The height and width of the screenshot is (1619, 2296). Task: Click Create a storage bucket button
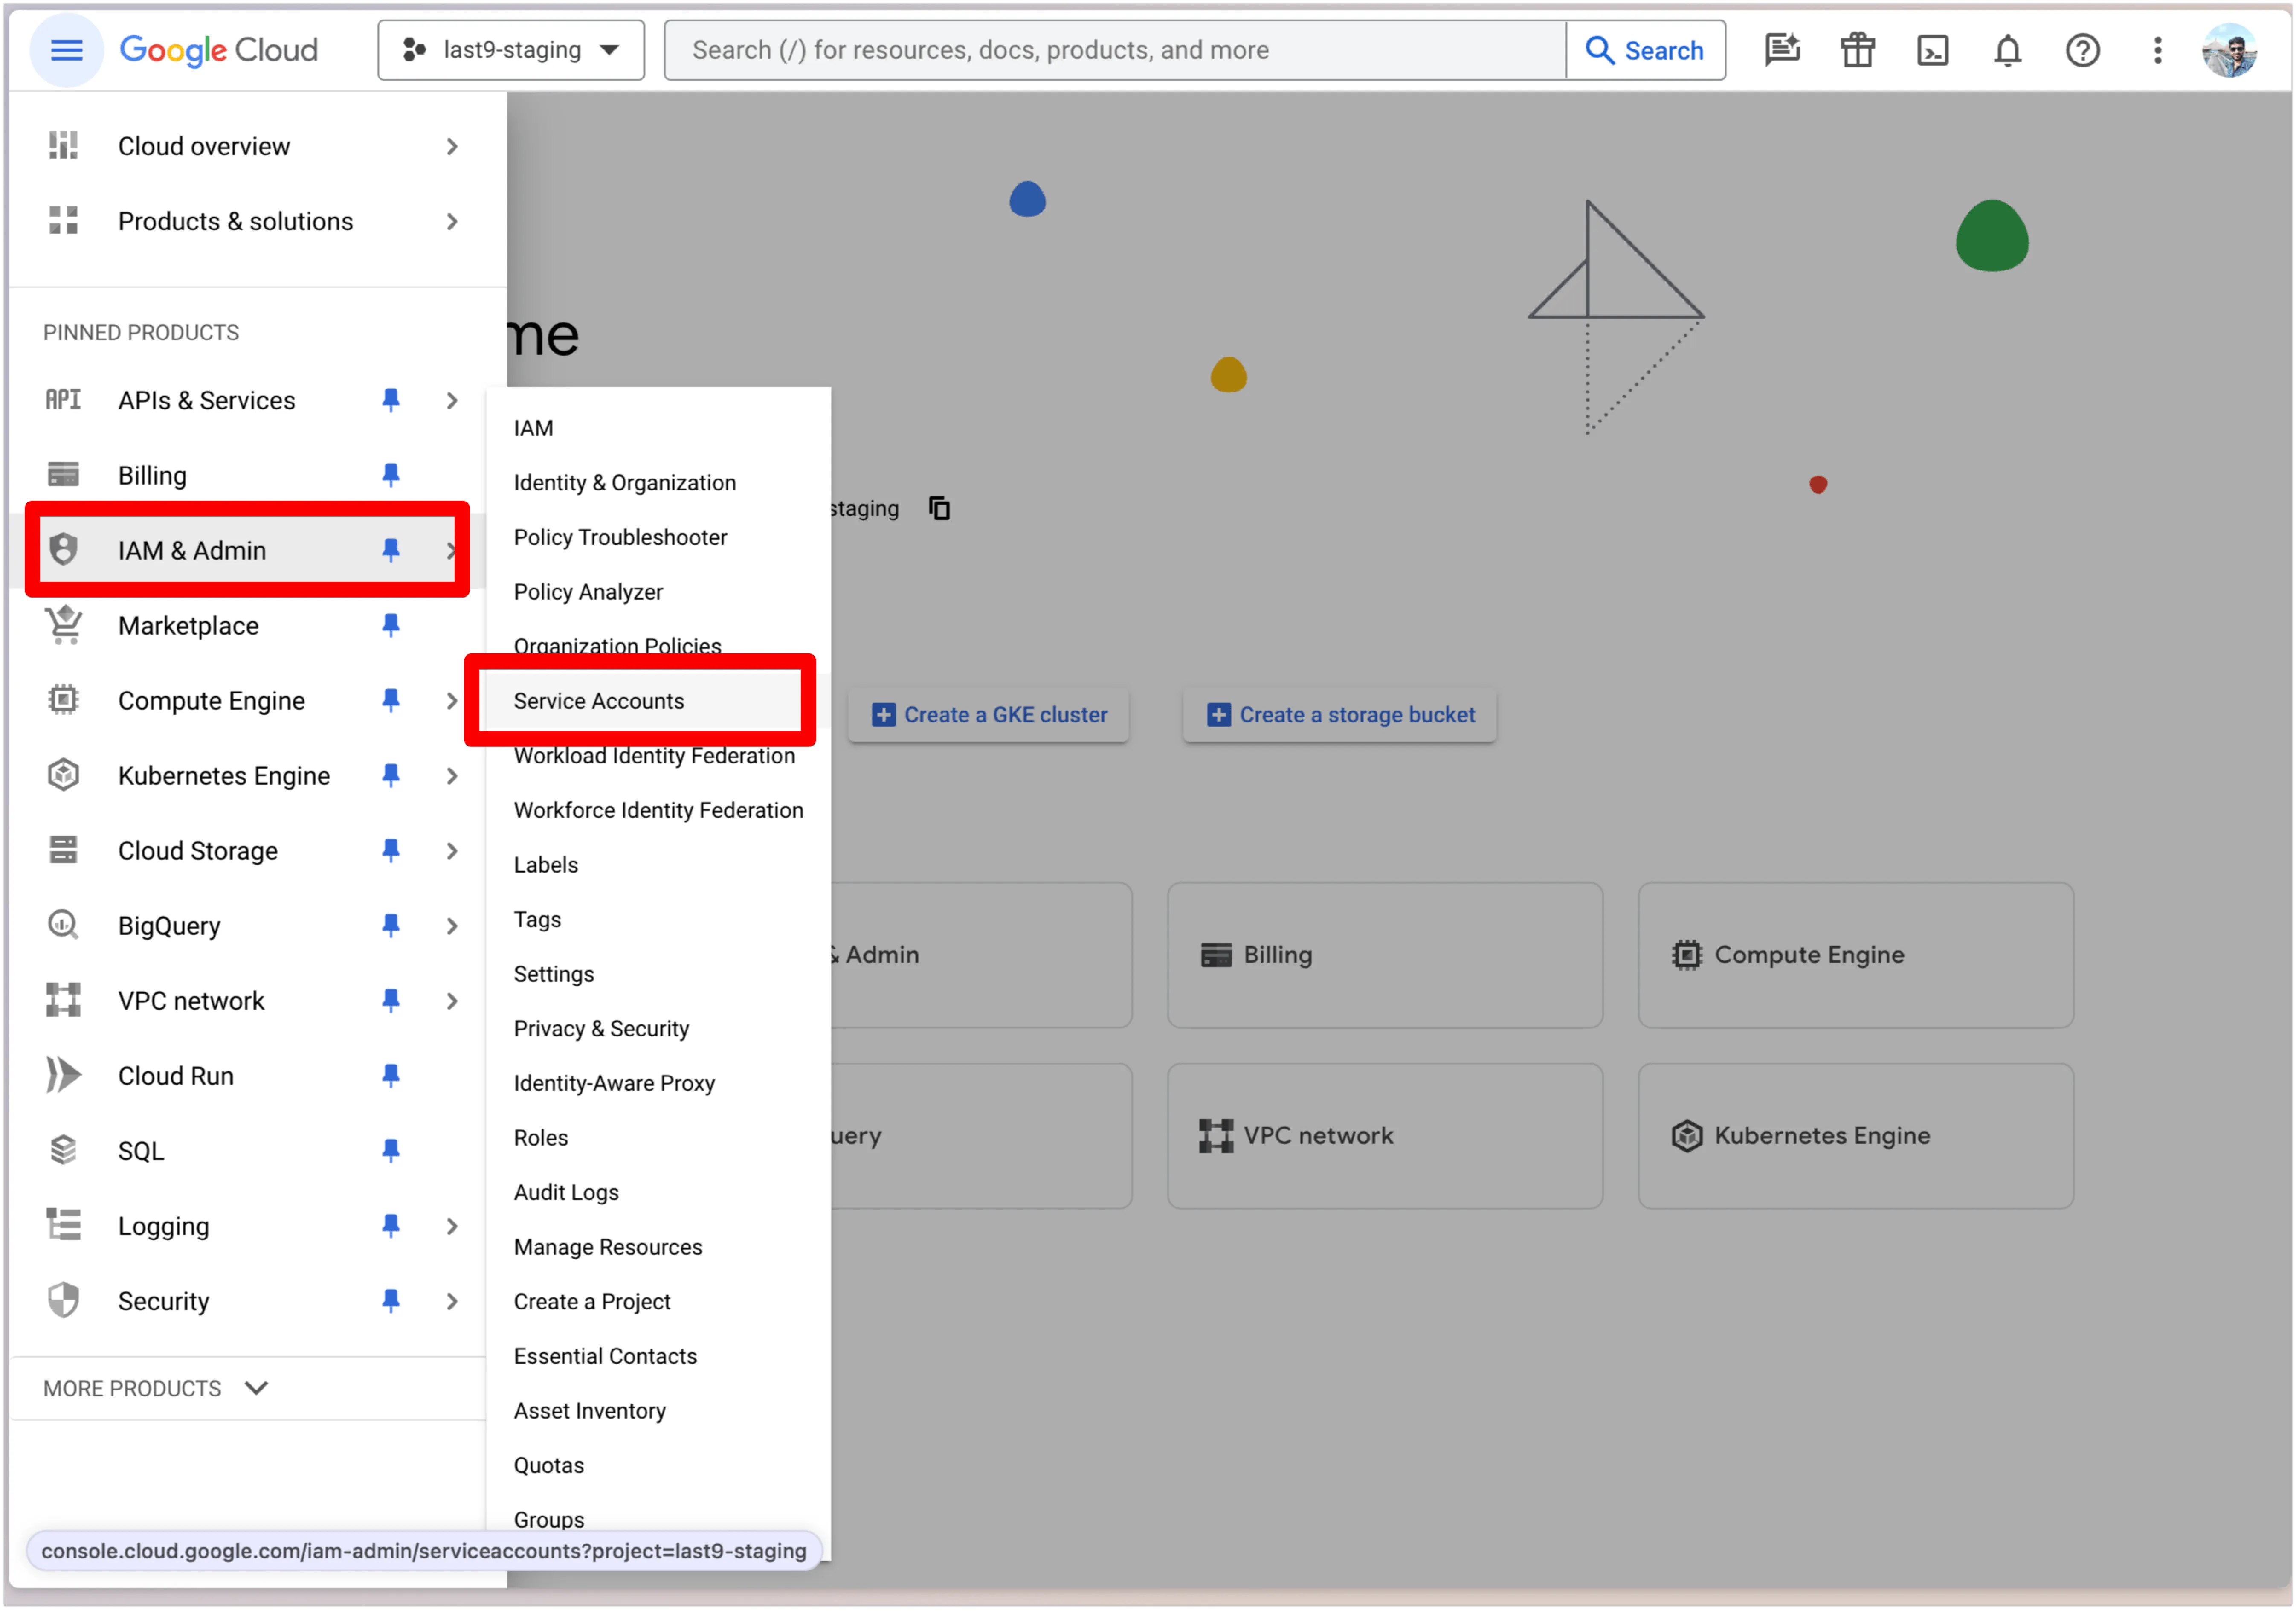click(1340, 715)
